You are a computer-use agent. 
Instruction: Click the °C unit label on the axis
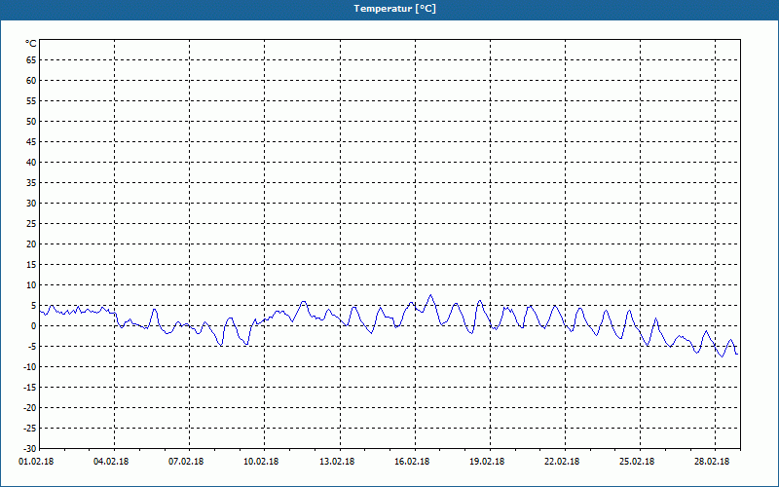[31, 44]
